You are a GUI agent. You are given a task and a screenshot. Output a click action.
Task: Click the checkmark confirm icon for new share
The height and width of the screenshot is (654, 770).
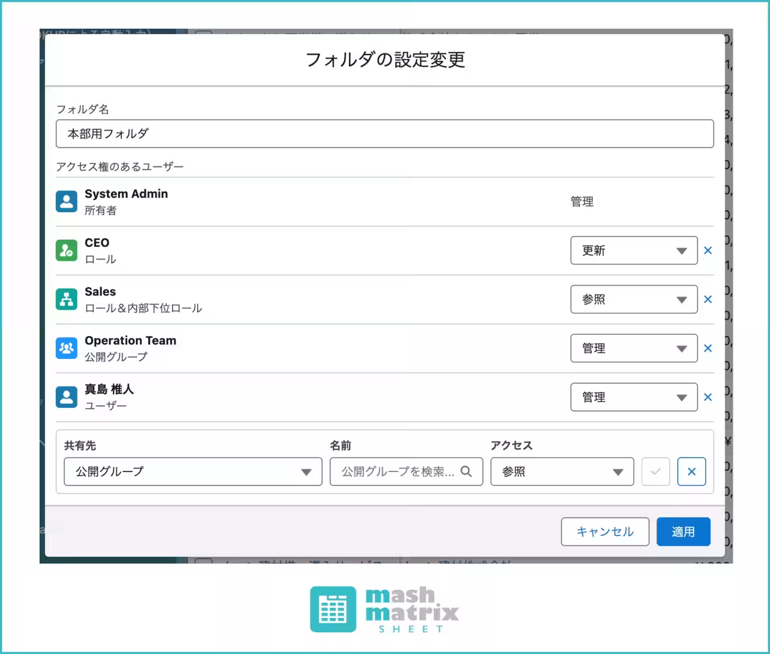tap(655, 471)
